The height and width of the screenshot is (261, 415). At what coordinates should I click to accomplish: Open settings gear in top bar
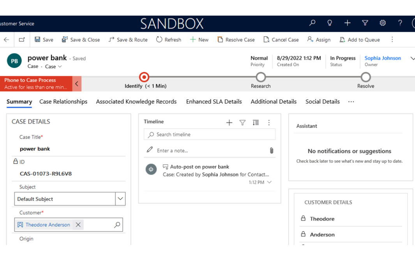(x=383, y=23)
